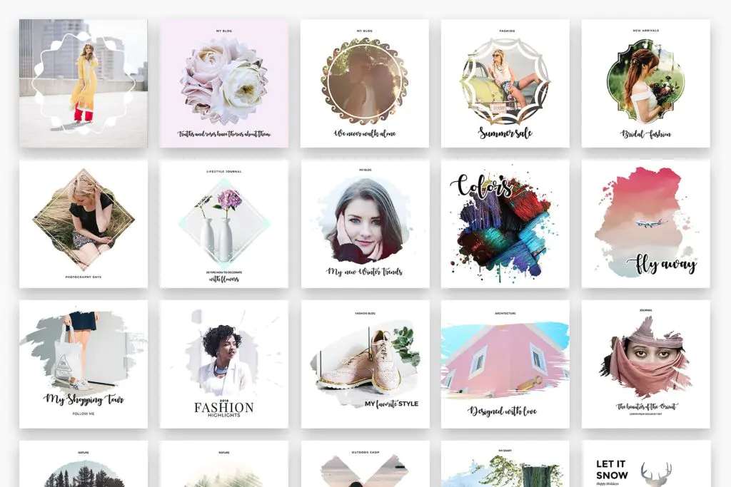This screenshot has height=487, width=731.
Task: Select the Colors paint splash template
Action: coord(505,224)
